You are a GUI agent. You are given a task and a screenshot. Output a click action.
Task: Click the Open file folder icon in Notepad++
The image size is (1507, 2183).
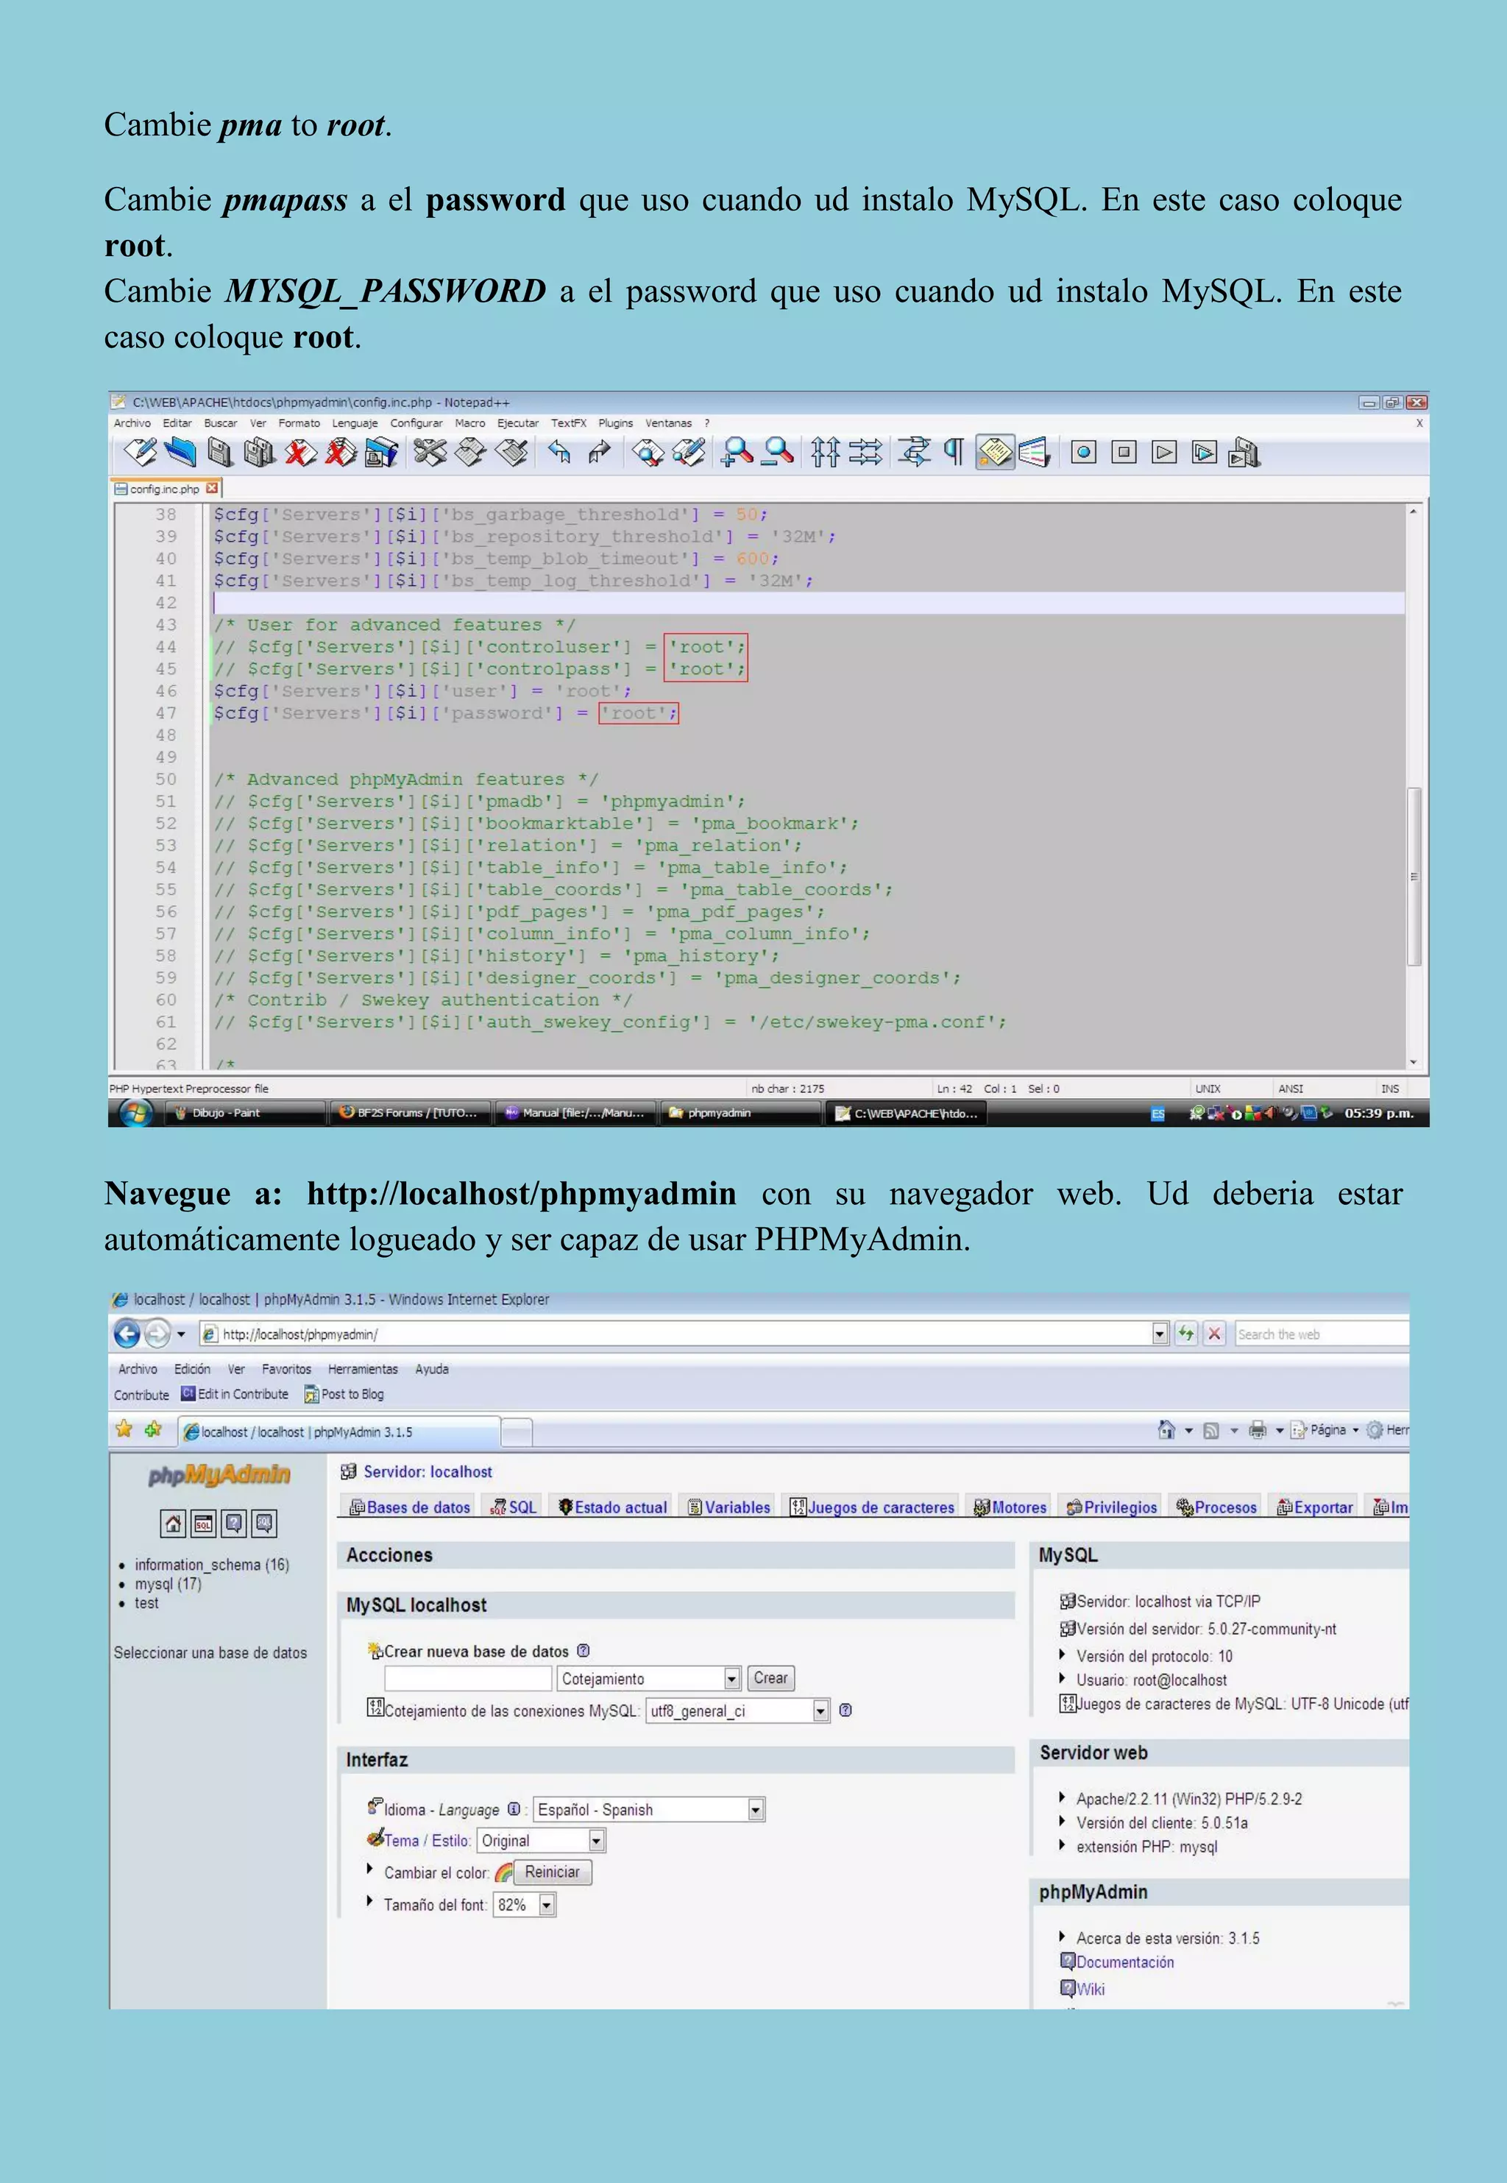180,453
